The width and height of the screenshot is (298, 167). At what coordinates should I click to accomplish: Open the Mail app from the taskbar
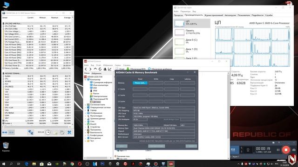point(49,164)
